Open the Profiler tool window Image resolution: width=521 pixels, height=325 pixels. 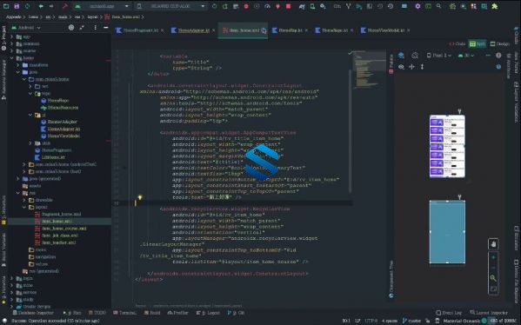tap(178, 313)
